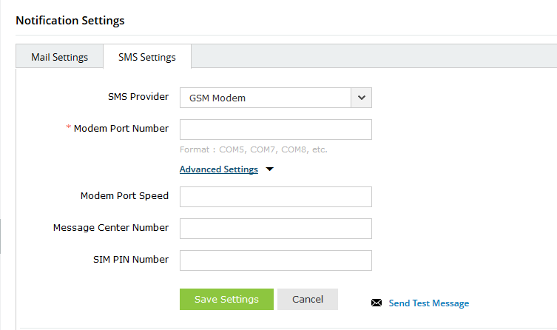Open the SMS Provider dropdown chevron
The width and height of the screenshot is (557, 330).
click(x=361, y=98)
